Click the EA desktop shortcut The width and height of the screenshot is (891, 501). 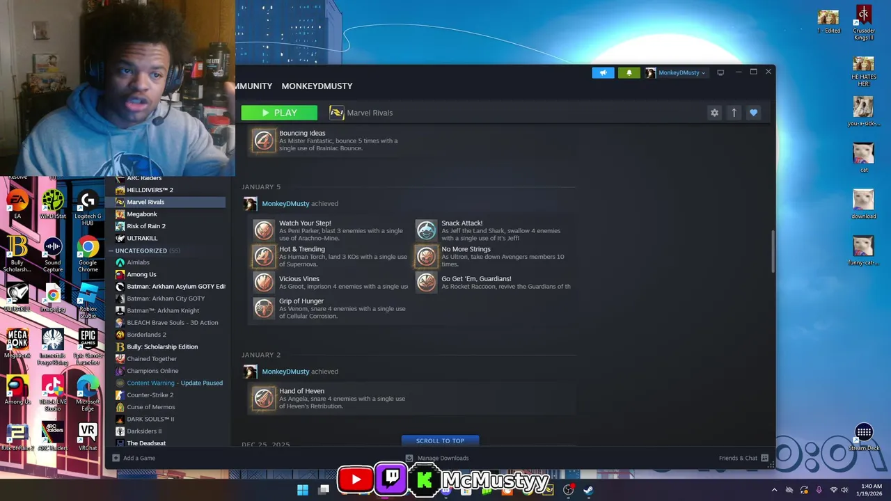coord(17,205)
